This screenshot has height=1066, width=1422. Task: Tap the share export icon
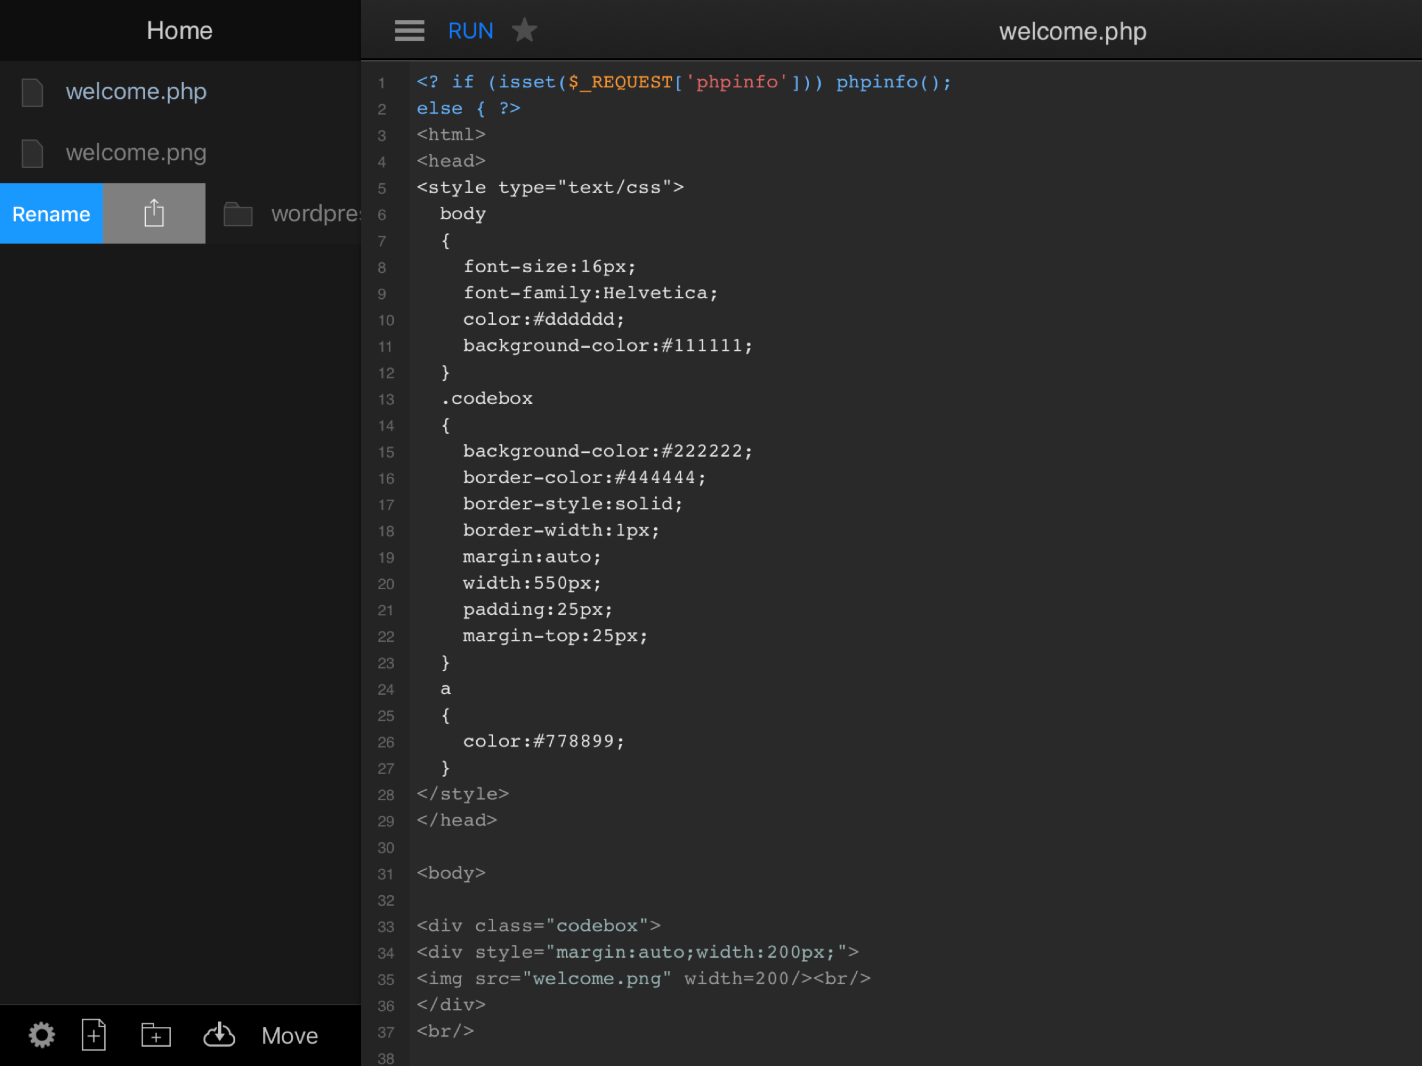click(154, 213)
